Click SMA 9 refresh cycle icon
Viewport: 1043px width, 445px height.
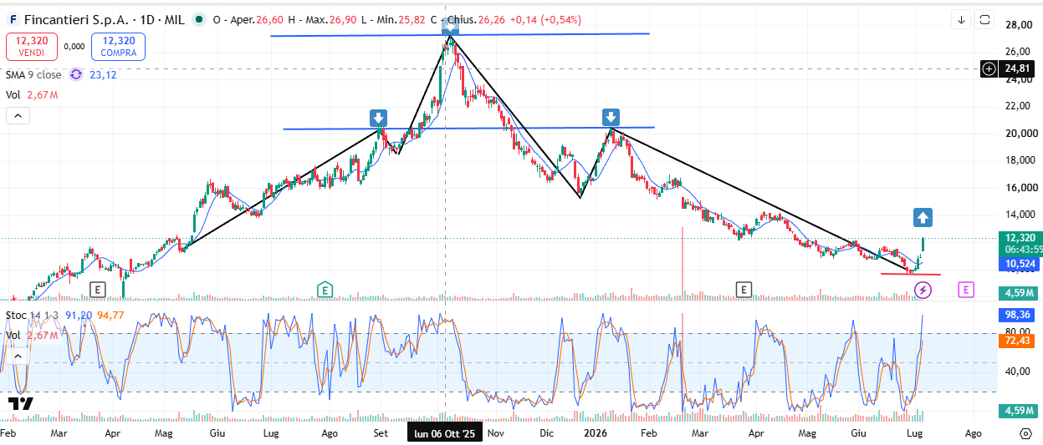(x=76, y=74)
